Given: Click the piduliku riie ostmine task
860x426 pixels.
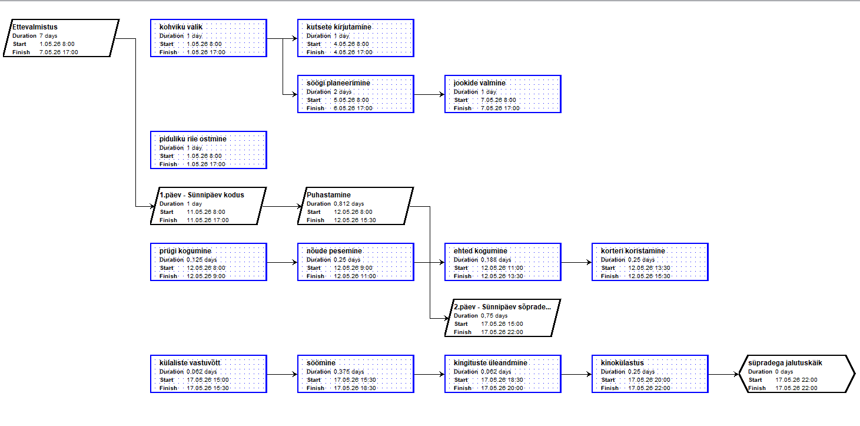Looking at the screenshot, I should pos(208,150).
